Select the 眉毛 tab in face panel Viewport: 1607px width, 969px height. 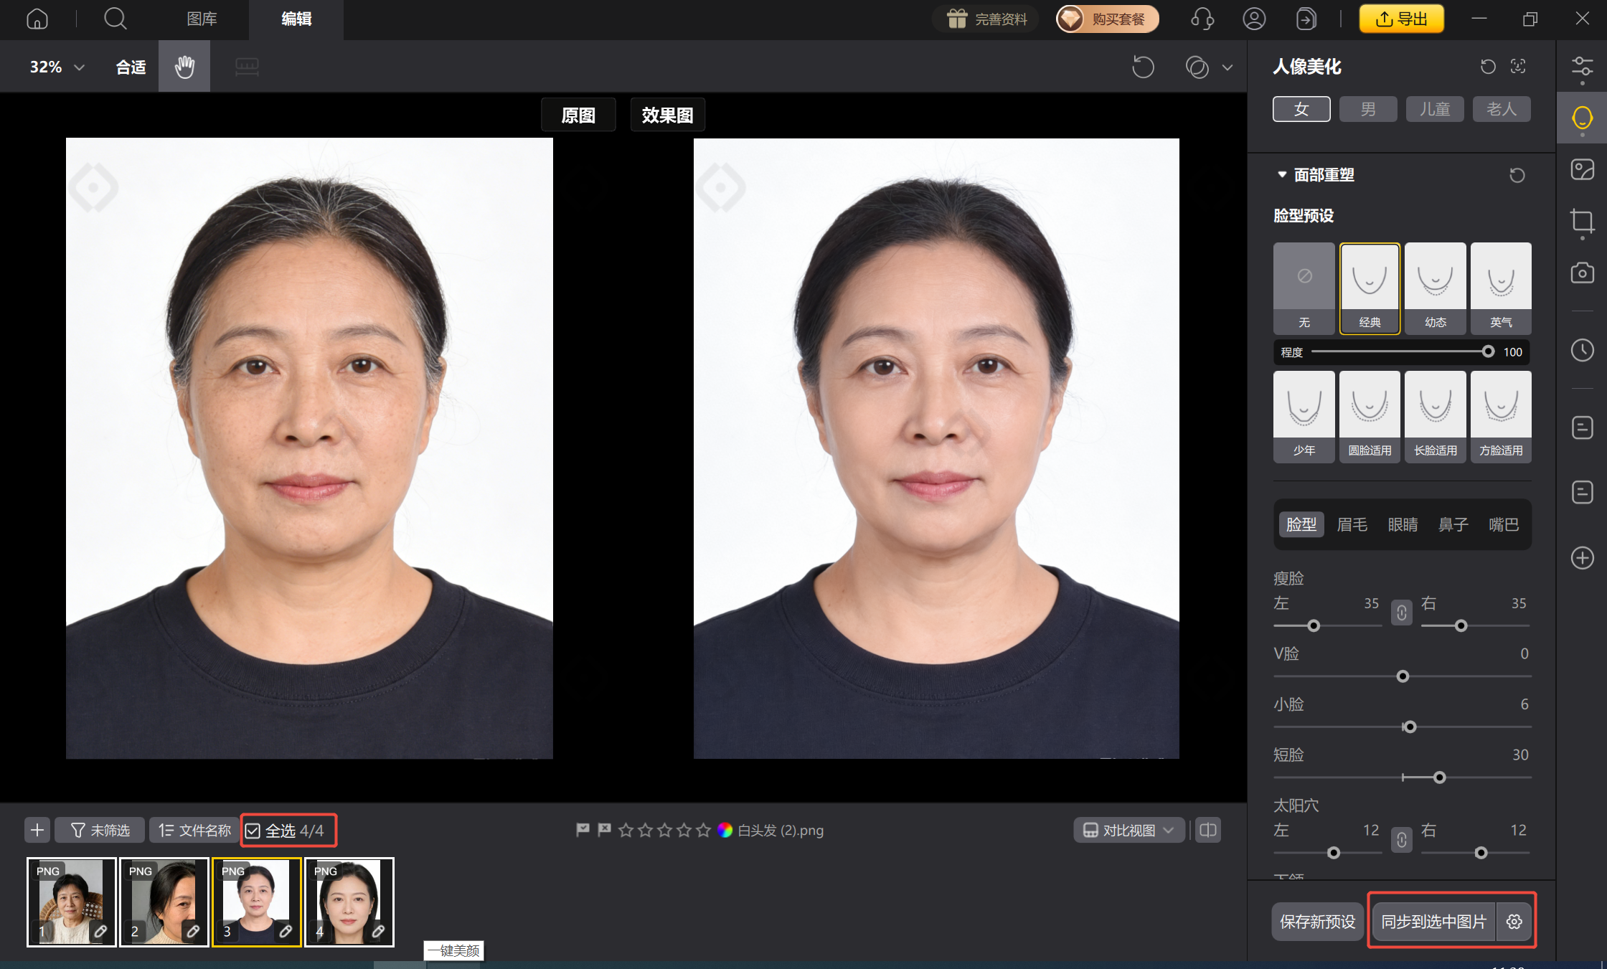(1352, 524)
